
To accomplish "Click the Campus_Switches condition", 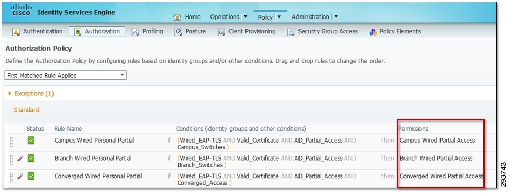I will pos(201,147).
